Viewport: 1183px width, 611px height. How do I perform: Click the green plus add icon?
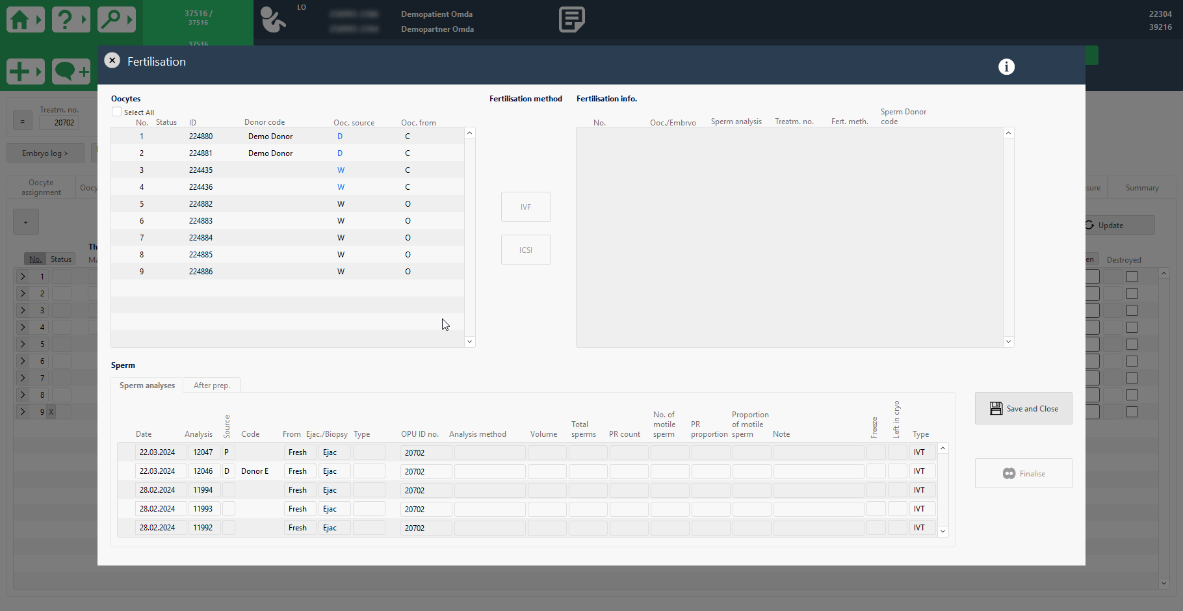tap(25, 71)
